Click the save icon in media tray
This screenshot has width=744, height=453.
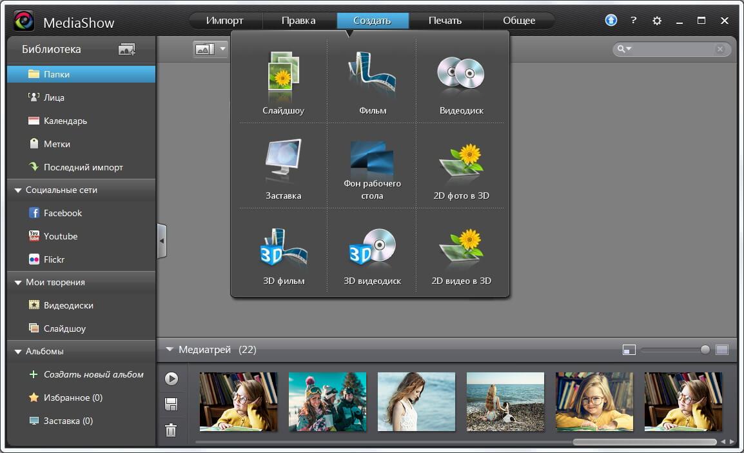[x=171, y=404]
